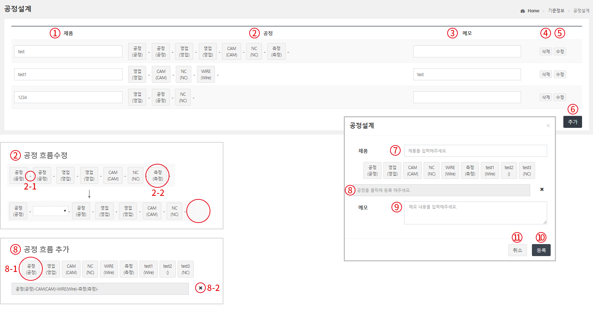
Task: Click the clear X beside the dialog's 공정 field
Action: [542, 189]
